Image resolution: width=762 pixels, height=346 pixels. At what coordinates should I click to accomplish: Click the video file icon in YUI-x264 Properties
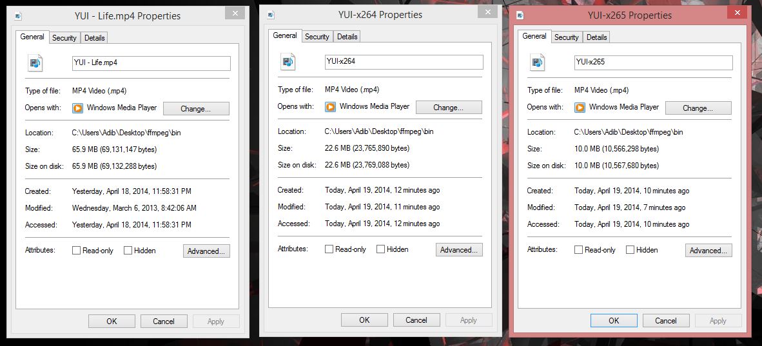[x=288, y=62]
